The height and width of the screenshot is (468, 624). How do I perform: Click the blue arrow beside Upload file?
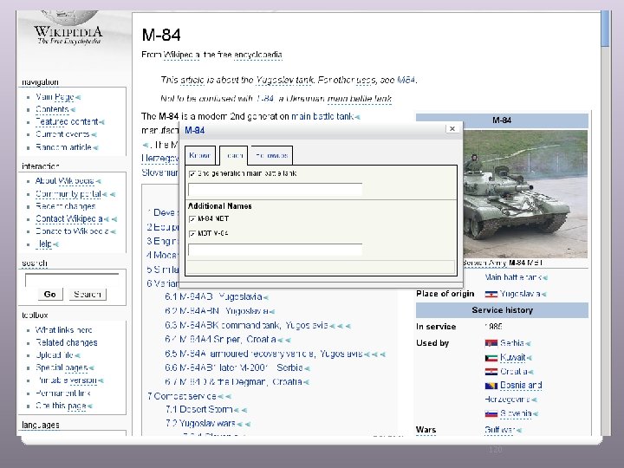tap(77, 355)
